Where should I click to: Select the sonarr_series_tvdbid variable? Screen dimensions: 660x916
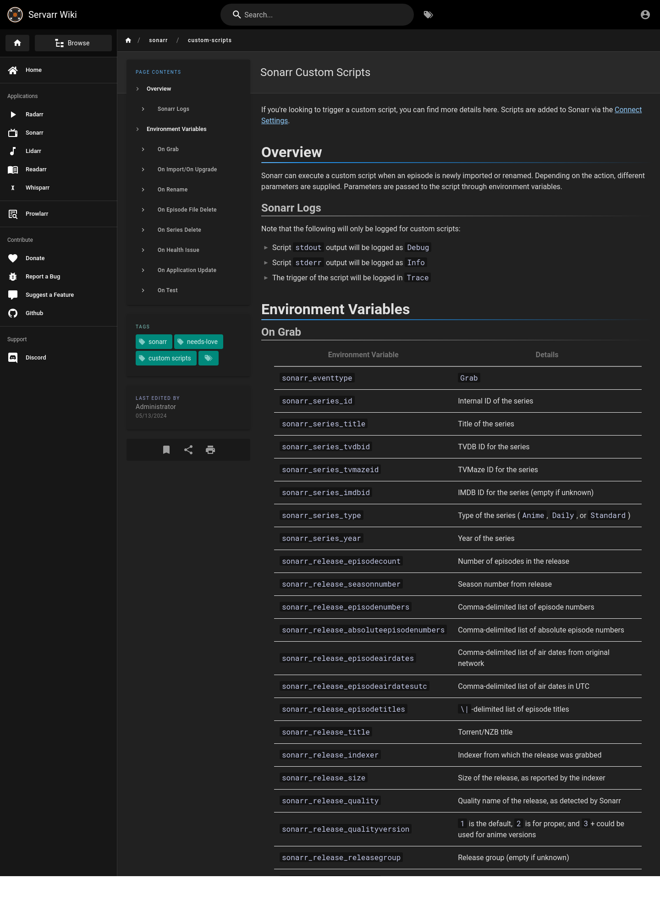point(326,447)
